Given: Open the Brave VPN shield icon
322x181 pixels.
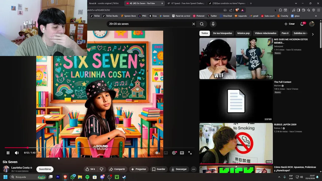Looking at the screenshot, I should click(x=313, y=10).
